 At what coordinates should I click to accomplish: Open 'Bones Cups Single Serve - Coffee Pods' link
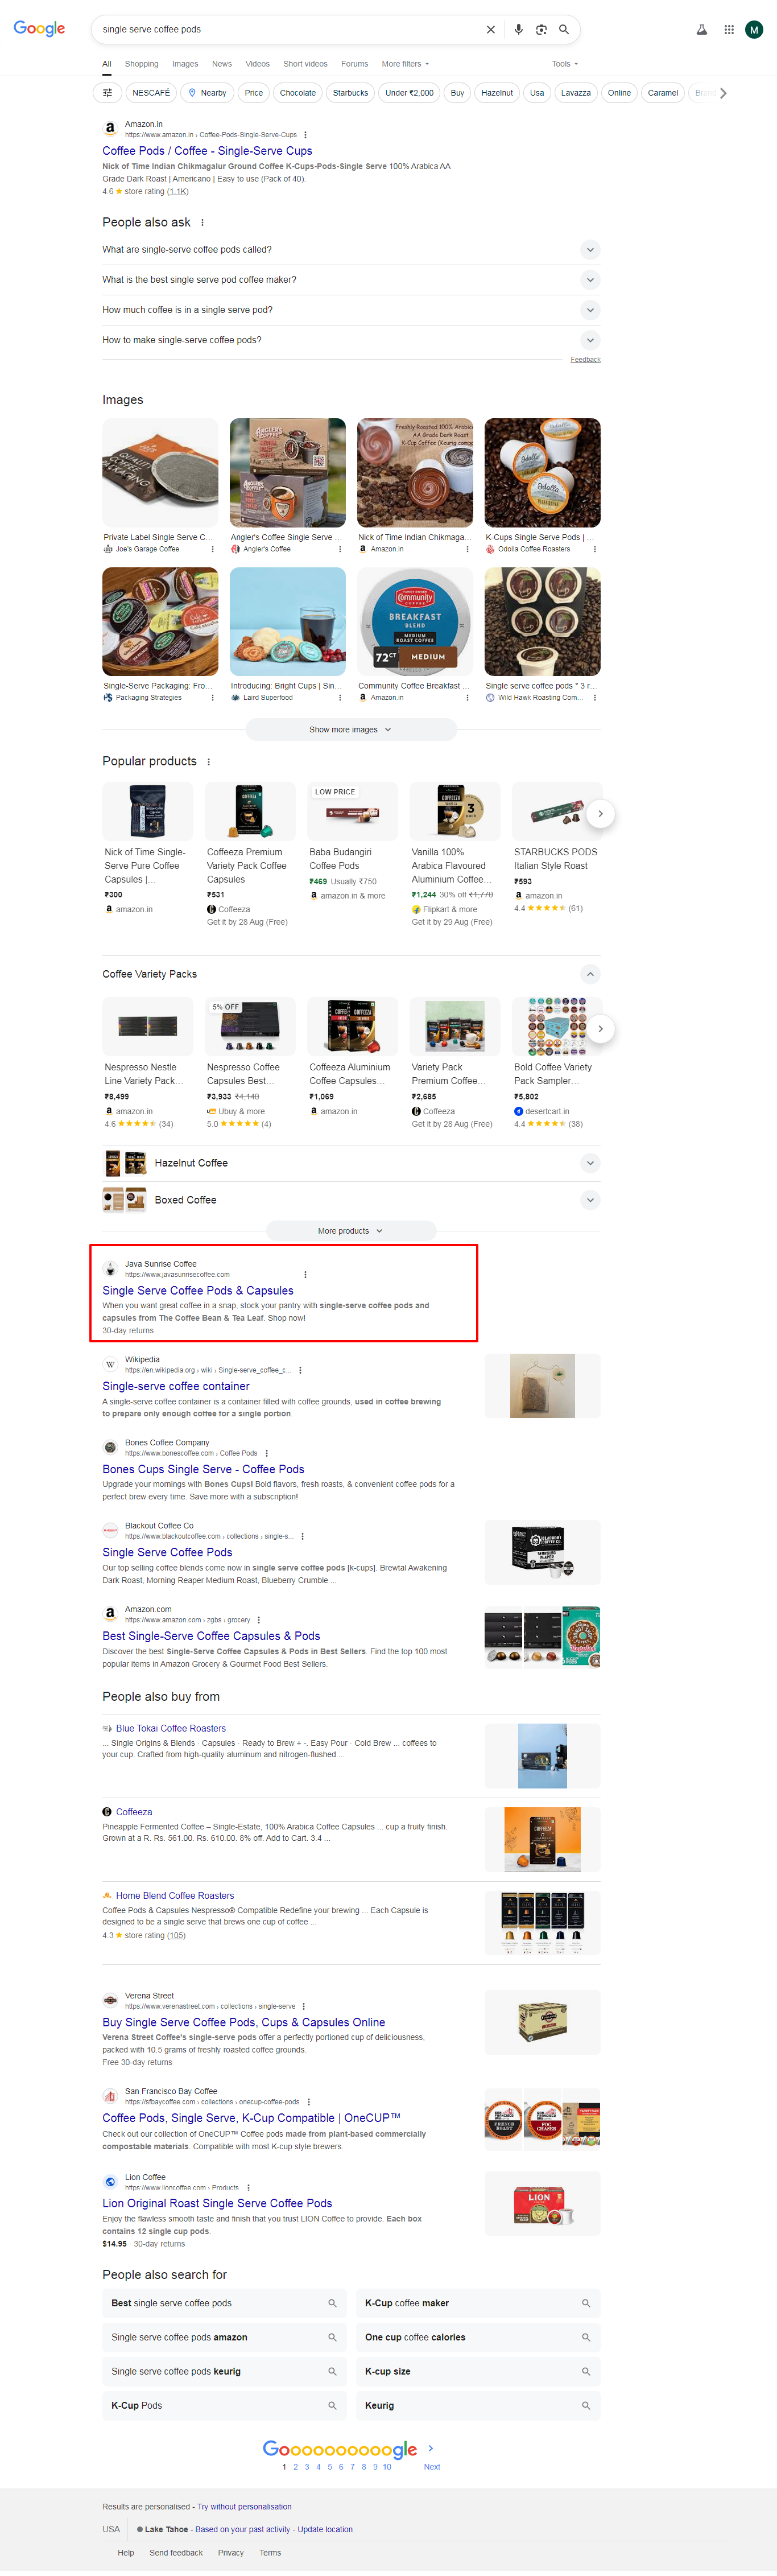[203, 1470]
